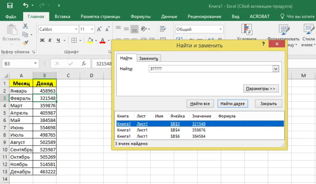Undo the last action
Image resolution: width=316 pixels, height=184 pixels.
[26, 5]
